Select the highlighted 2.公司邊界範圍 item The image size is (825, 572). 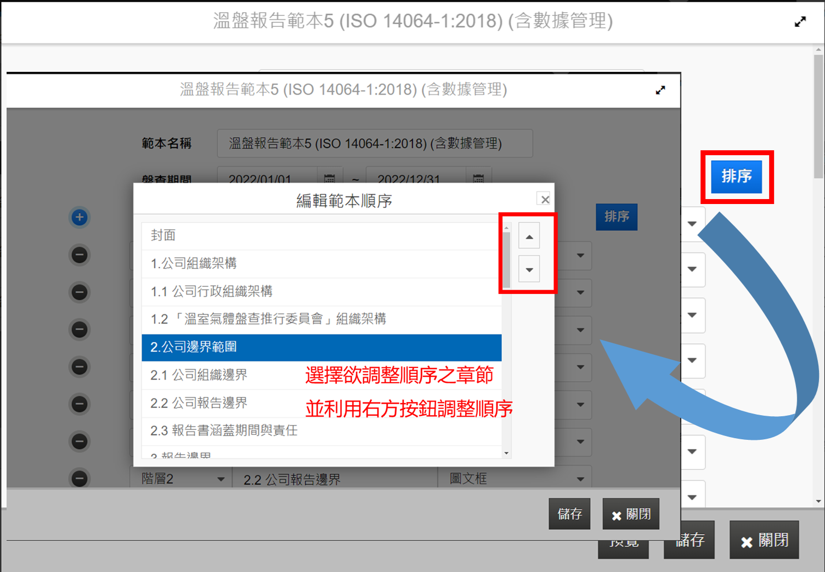pyautogui.click(x=321, y=347)
